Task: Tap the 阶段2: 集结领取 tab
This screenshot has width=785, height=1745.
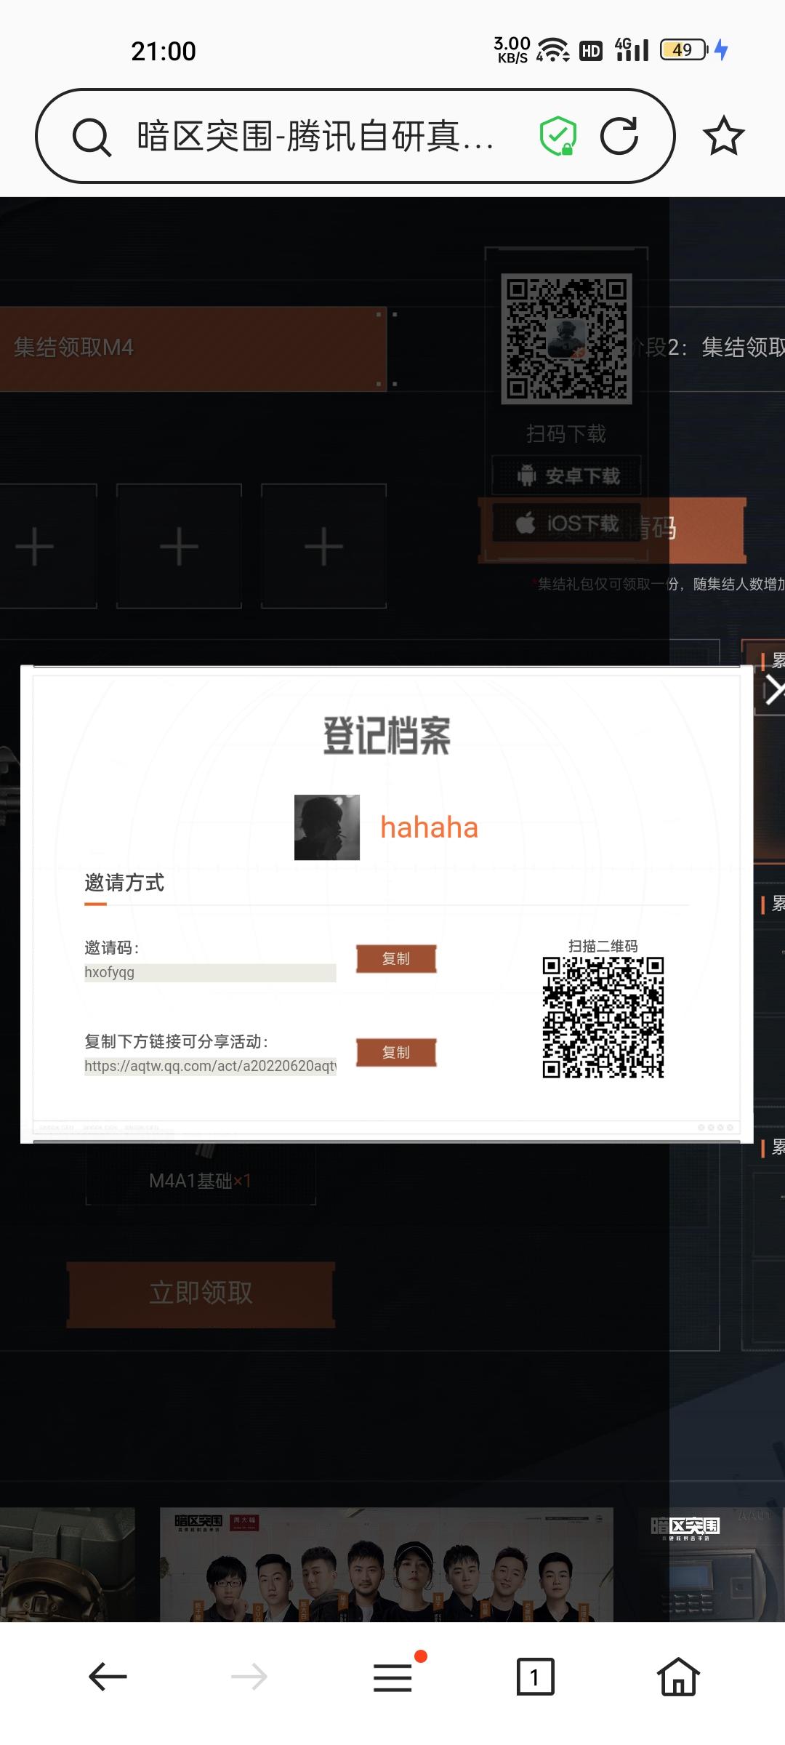Action: click(709, 348)
